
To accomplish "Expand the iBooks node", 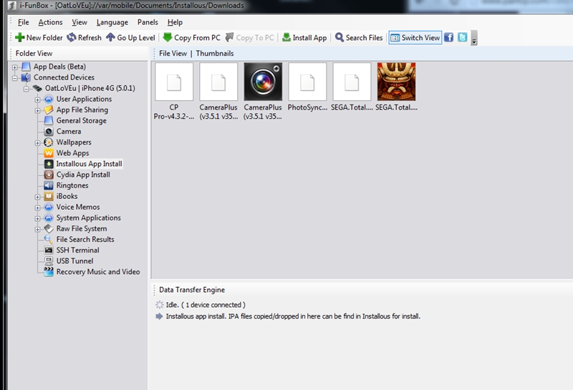I will click(x=38, y=197).
